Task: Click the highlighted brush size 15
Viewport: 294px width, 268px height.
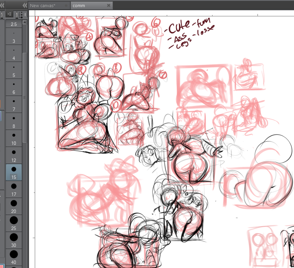Action: pos(14,173)
